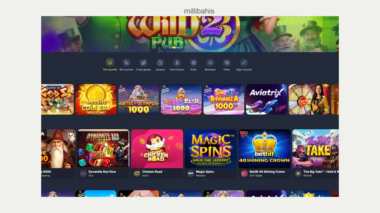The width and height of the screenshot is (380, 213).
Task: Open the Crazy Time wheel thumbnail
Action: pos(309,99)
